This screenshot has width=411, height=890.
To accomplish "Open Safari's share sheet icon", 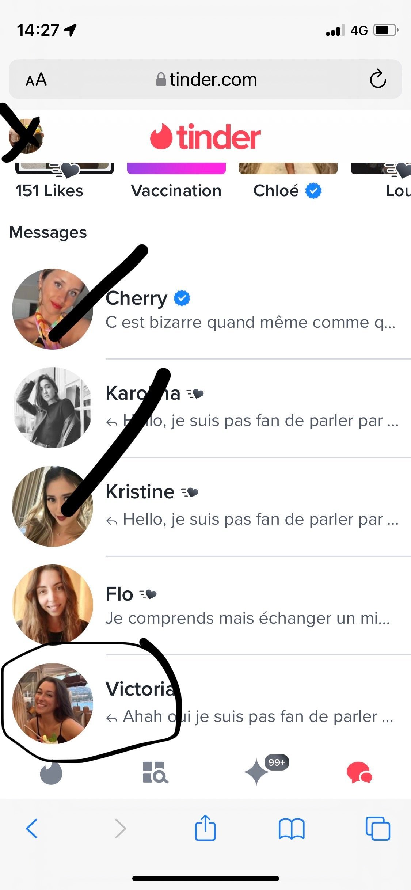I will pyautogui.click(x=205, y=828).
